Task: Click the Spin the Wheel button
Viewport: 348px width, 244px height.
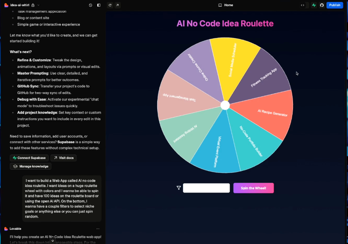Action: tap(253, 188)
